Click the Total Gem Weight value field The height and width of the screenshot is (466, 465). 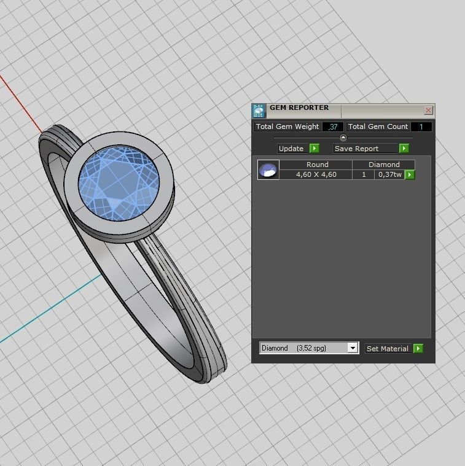pyautogui.click(x=333, y=126)
